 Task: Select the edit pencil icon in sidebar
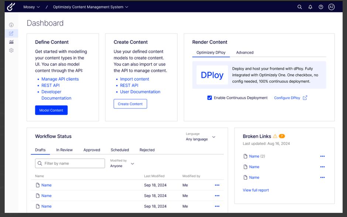pos(11,34)
